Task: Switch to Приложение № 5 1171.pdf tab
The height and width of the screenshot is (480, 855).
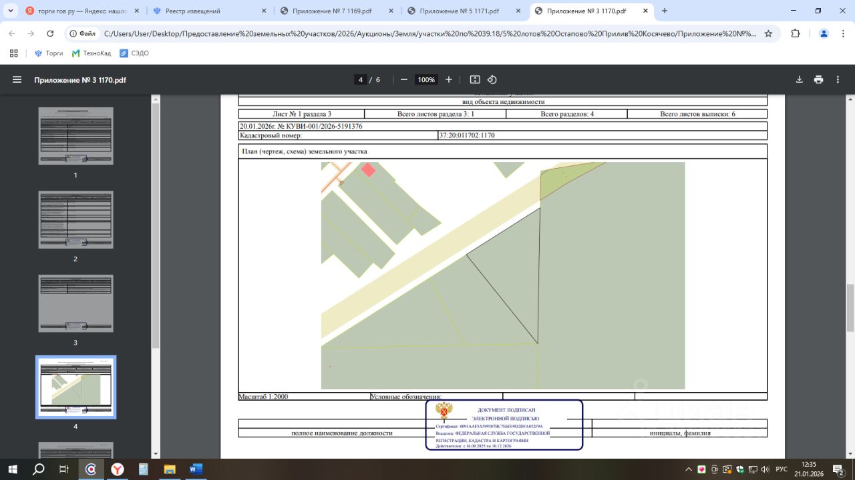Action: [x=464, y=11]
